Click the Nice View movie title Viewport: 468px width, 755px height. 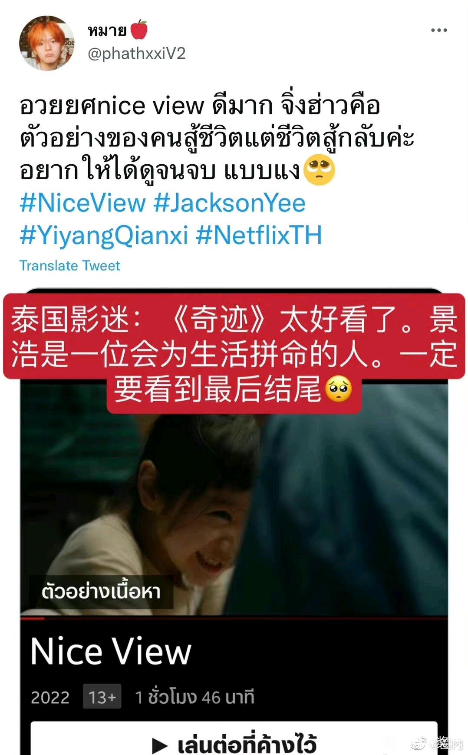(x=111, y=651)
